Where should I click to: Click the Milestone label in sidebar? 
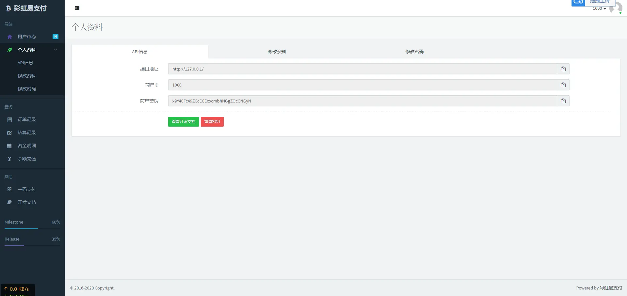(14, 222)
